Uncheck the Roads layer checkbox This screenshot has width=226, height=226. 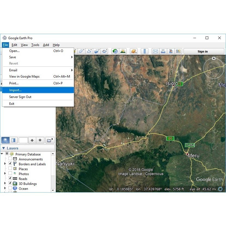pos(10,179)
